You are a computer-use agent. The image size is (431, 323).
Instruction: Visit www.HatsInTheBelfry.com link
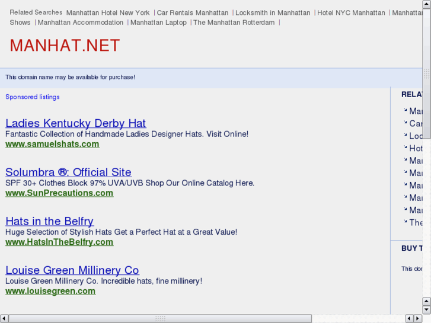tap(59, 242)
